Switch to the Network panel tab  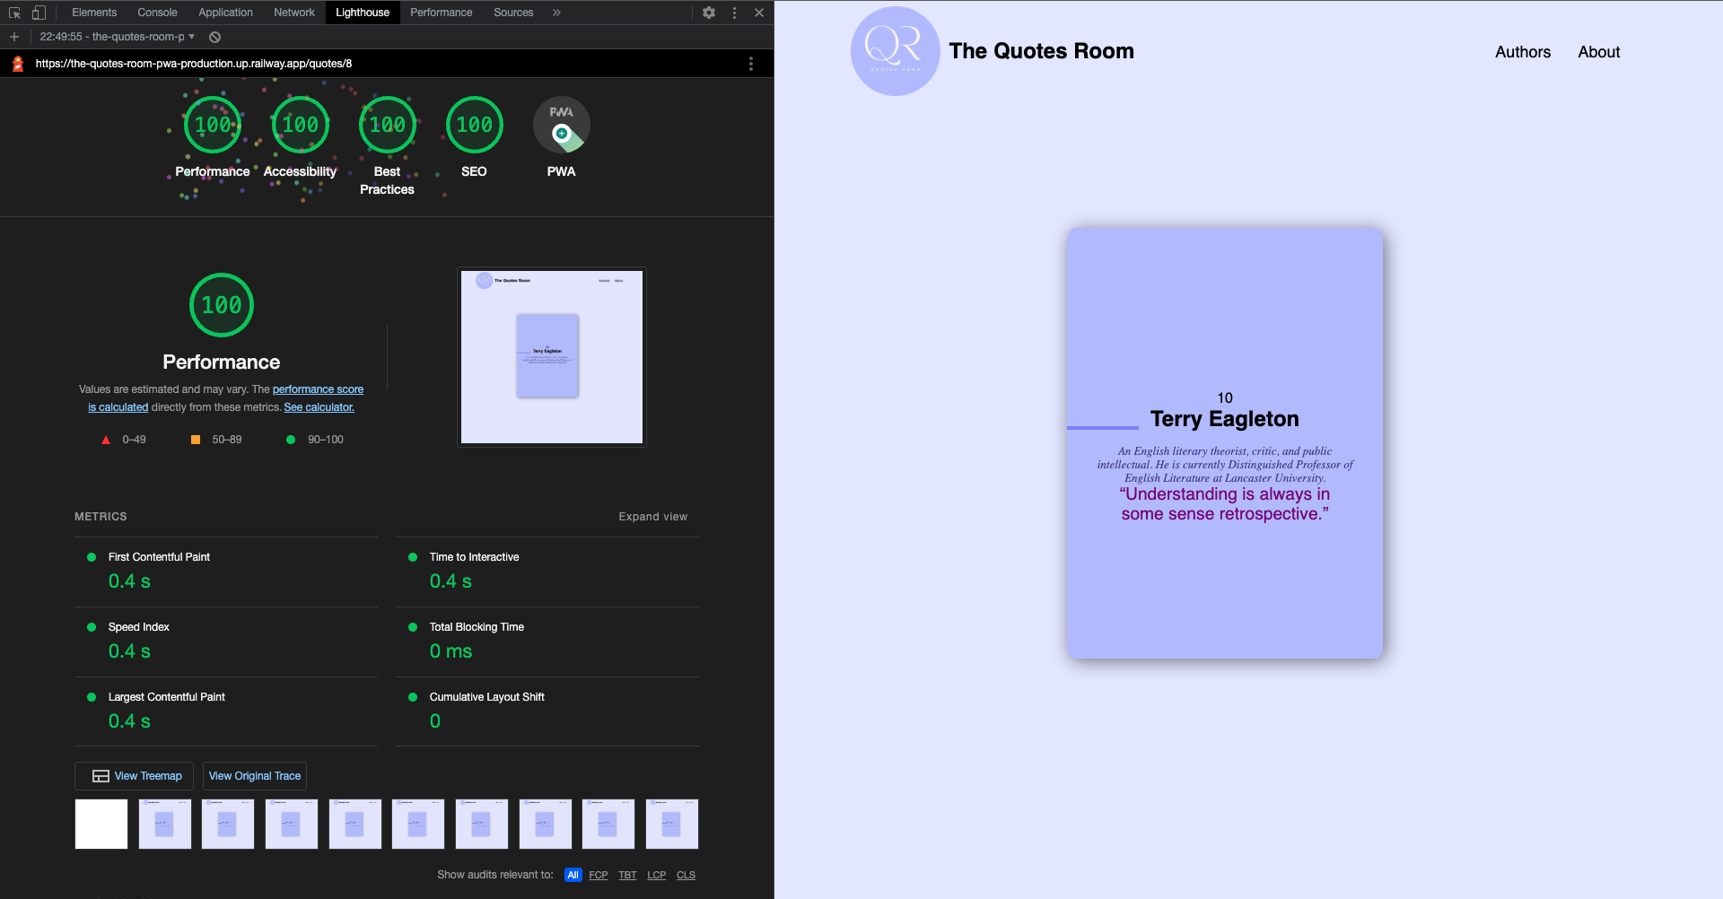point(293,12)
